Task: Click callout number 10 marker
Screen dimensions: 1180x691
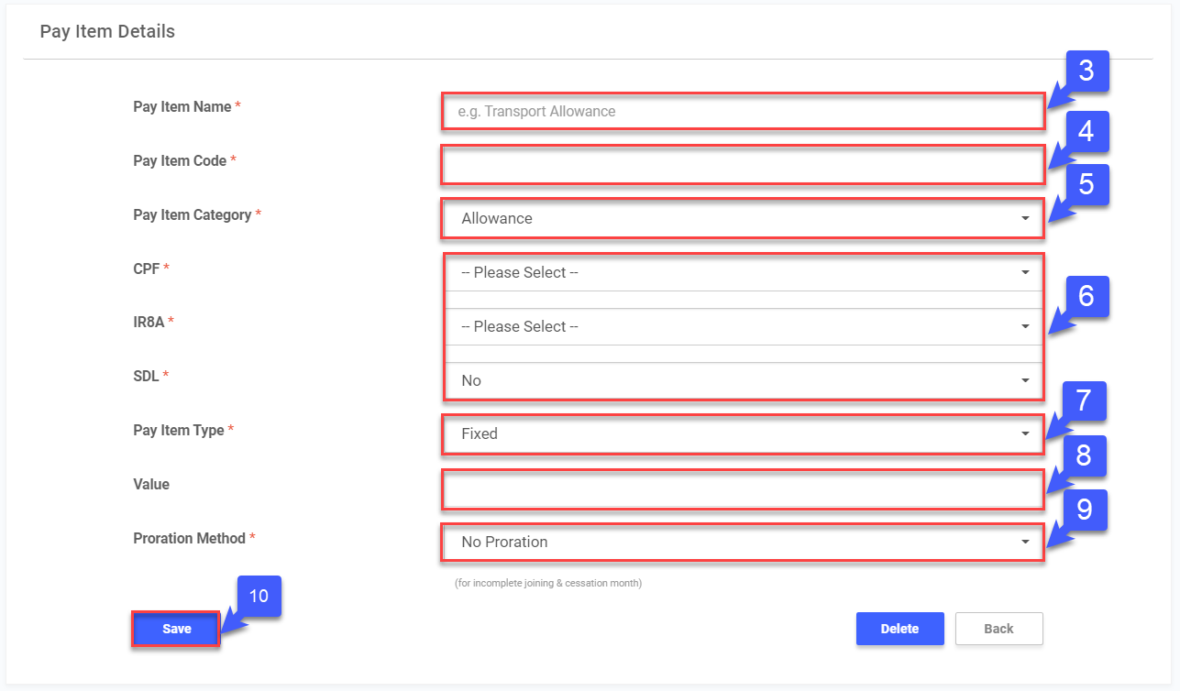Action: click(x=259, y=596)
